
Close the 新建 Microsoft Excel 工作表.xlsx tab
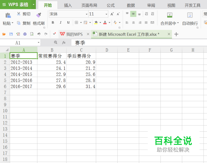click(x=169, y=34)
